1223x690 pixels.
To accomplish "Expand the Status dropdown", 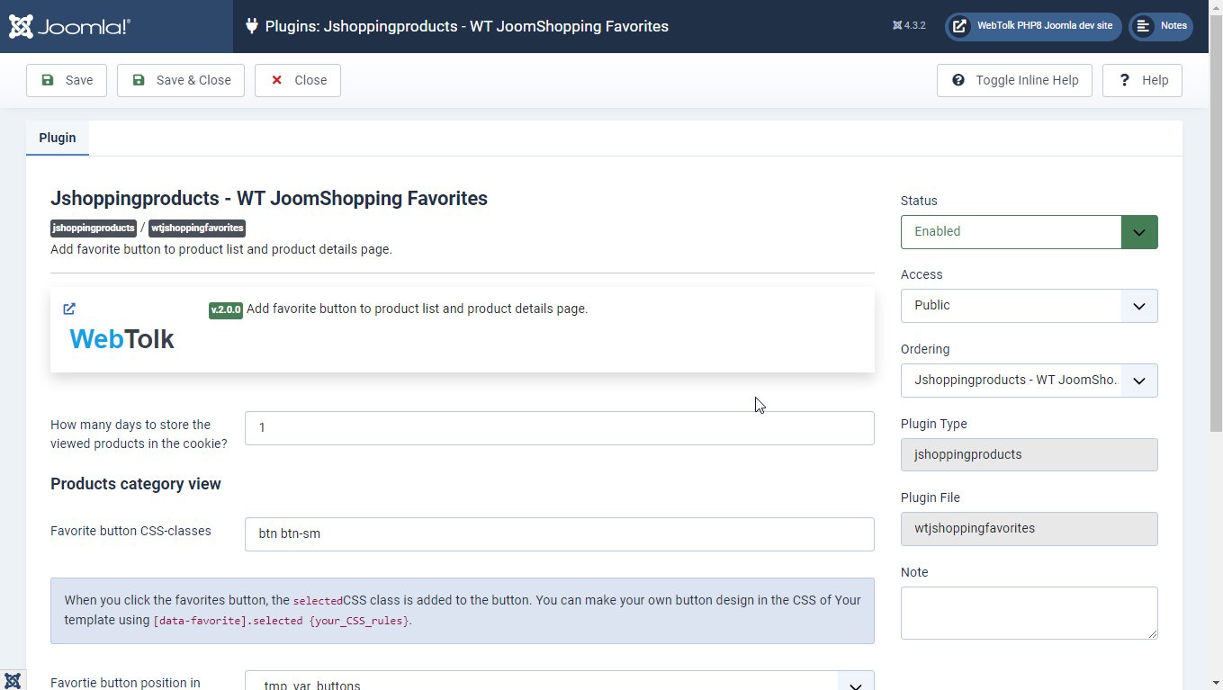I will click(x=1029, y=231).
